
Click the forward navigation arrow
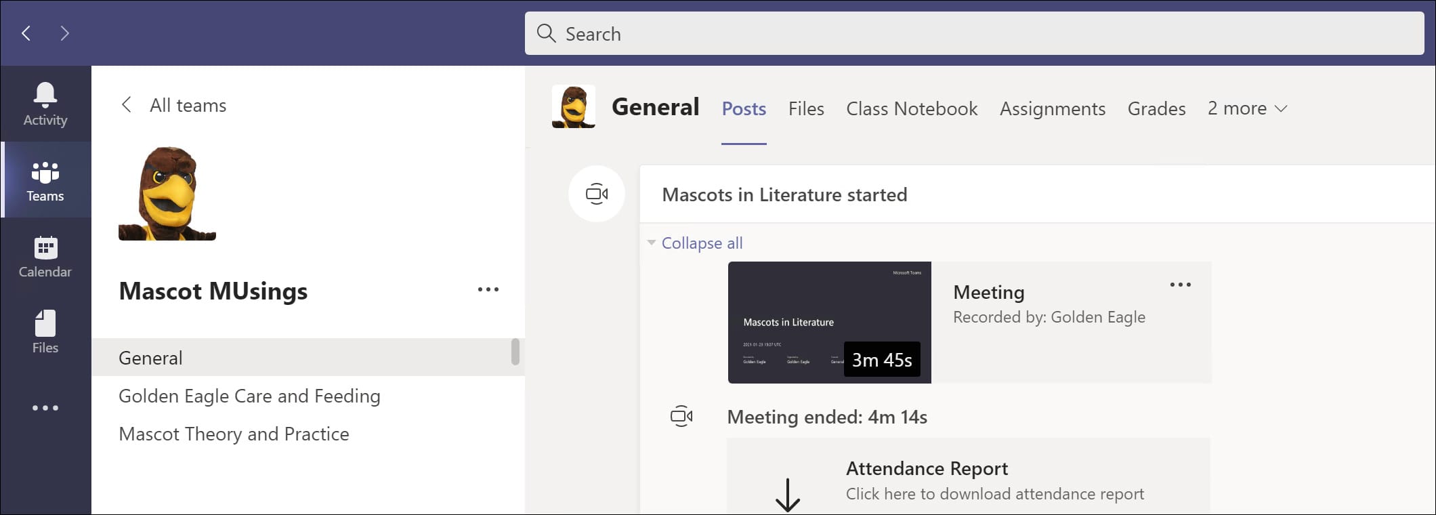pyautogui.click(x=64, y=33)
